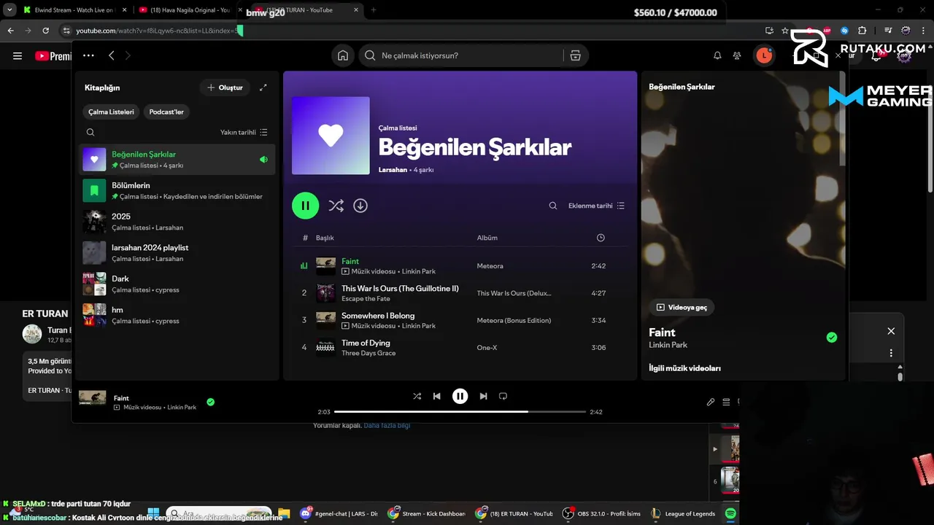934x525 pixels.
Task: Open Yakın tarihli sort dropdown
Action: click(x=244, y=132)
